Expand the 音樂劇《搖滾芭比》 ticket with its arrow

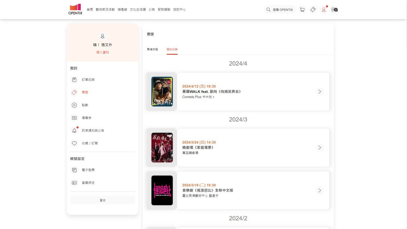320,190
